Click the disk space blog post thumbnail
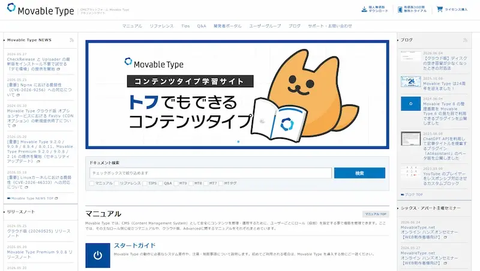Screen dimensions: 480x271 [411, 56]
